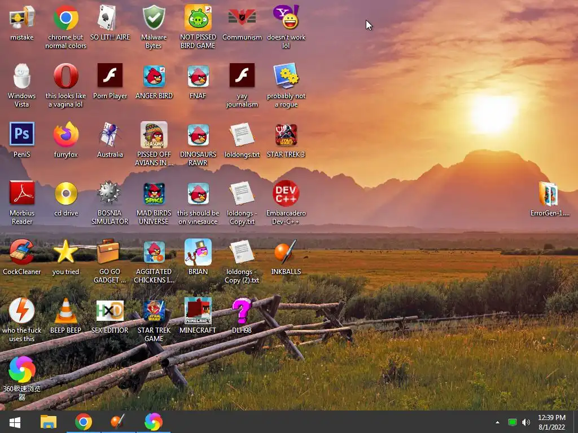This screenshot has height=433, width=578.
Task: Select the Communism desktop icon
Action: (x=242, y=17)
